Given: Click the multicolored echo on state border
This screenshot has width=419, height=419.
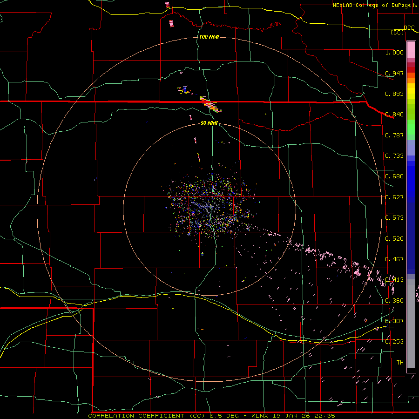Looking at the screenshot, I should 210,104.
